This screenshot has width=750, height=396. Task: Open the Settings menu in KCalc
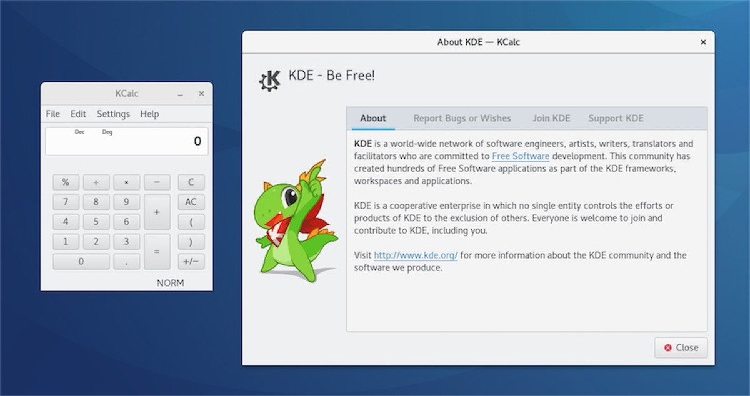tap(113, 114)
